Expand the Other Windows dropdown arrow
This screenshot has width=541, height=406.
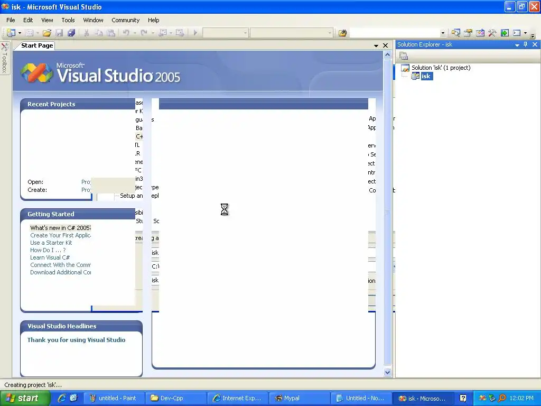[526, 33]
